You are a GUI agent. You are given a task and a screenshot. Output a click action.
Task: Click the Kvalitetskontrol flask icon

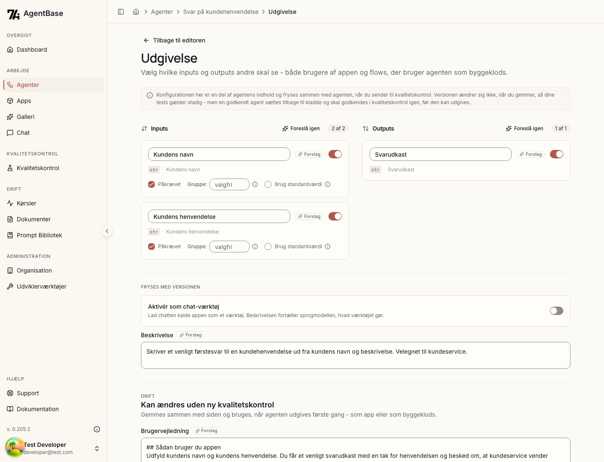10,168
